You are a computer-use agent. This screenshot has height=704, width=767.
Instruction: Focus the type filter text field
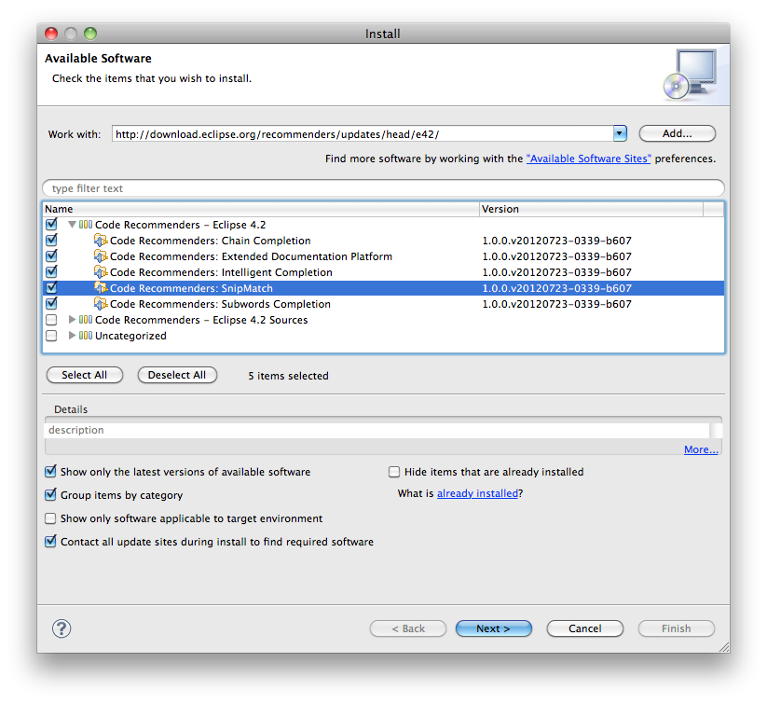pyautogui.click(x=384, y=188)
